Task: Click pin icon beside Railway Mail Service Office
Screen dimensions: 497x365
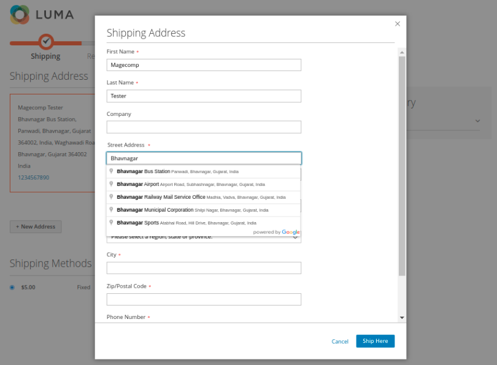Action: click(111, 197)
